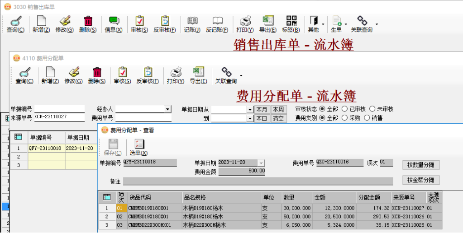Open 单据日期从 date dropdown
The width and height of the screenshot is (463, 233).
point(250,110)
